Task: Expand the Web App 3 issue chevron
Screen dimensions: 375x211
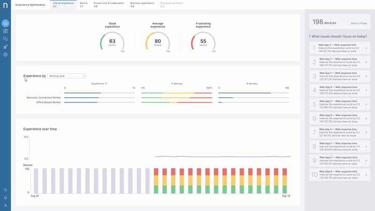Action: 366,48
